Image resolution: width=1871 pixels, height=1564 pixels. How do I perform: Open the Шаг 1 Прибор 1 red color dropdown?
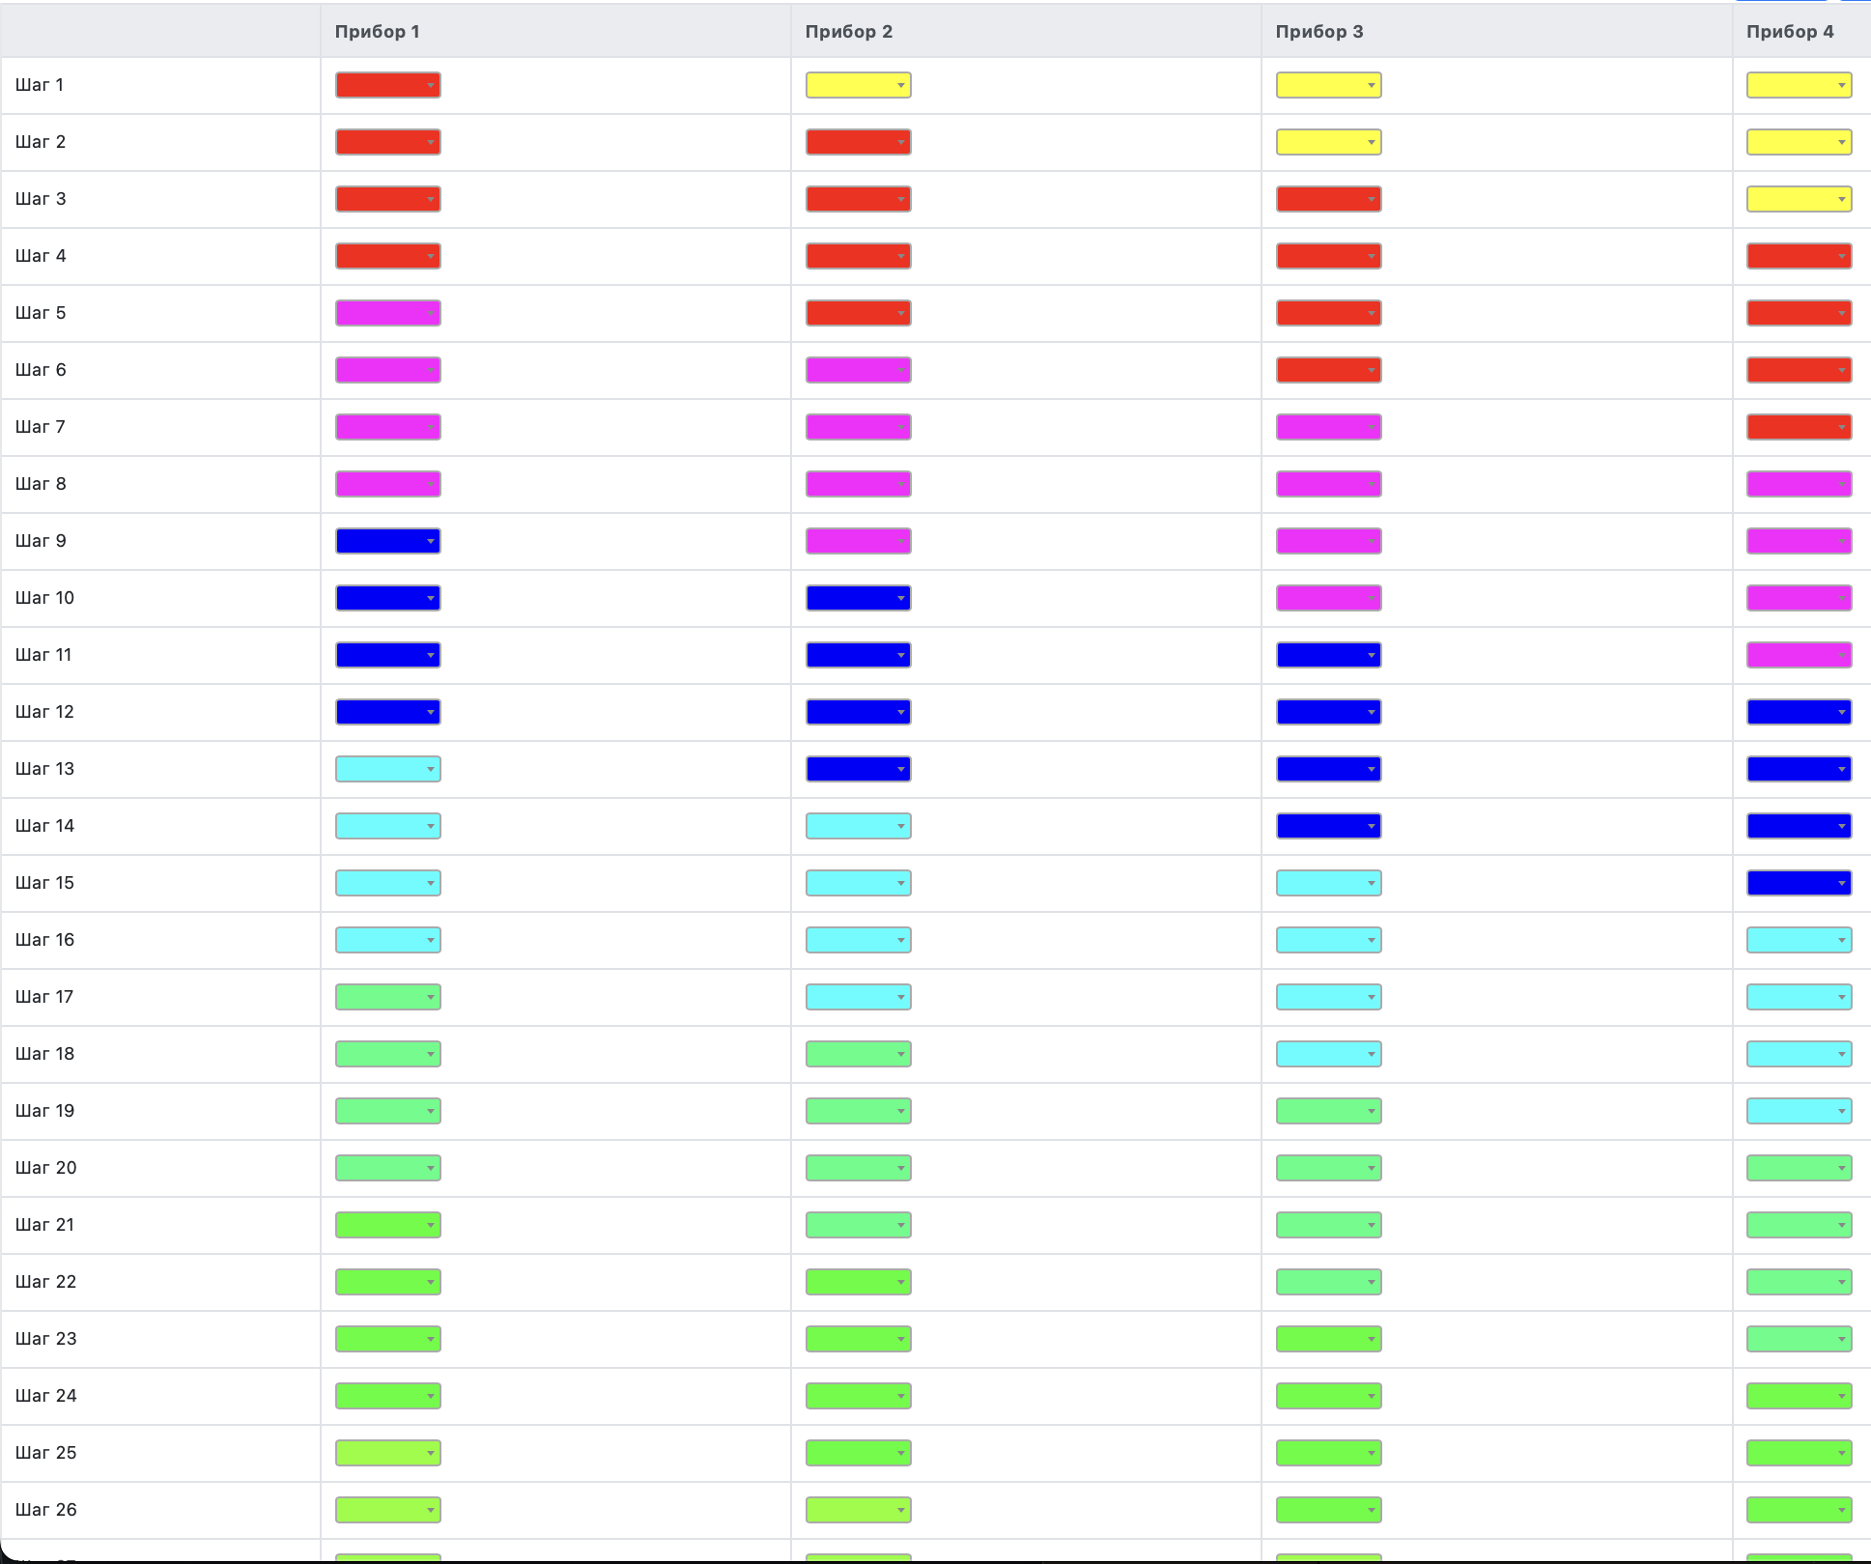388,85
